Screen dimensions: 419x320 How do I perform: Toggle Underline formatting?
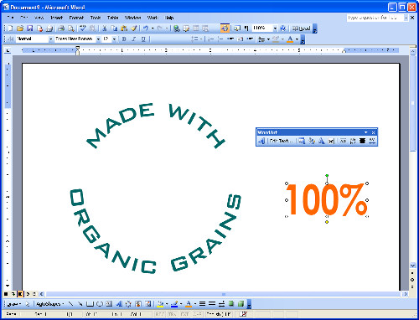143,39
